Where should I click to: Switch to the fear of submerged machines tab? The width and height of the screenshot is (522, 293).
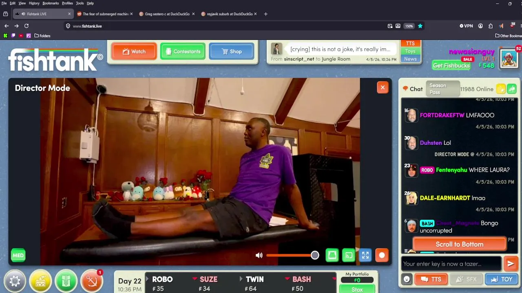pyautogui.click(x=106, y=14)
